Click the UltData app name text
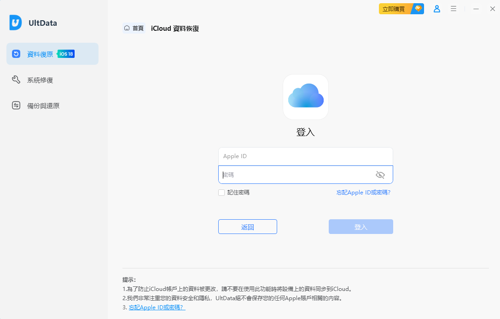500x319 pixels. [43, 23]
